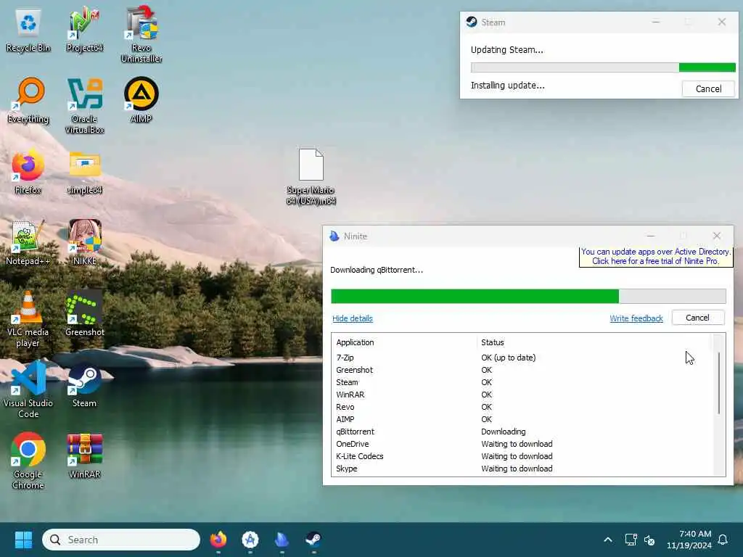
Task: Click the Steam update progress bar
Action: point(603,67)
